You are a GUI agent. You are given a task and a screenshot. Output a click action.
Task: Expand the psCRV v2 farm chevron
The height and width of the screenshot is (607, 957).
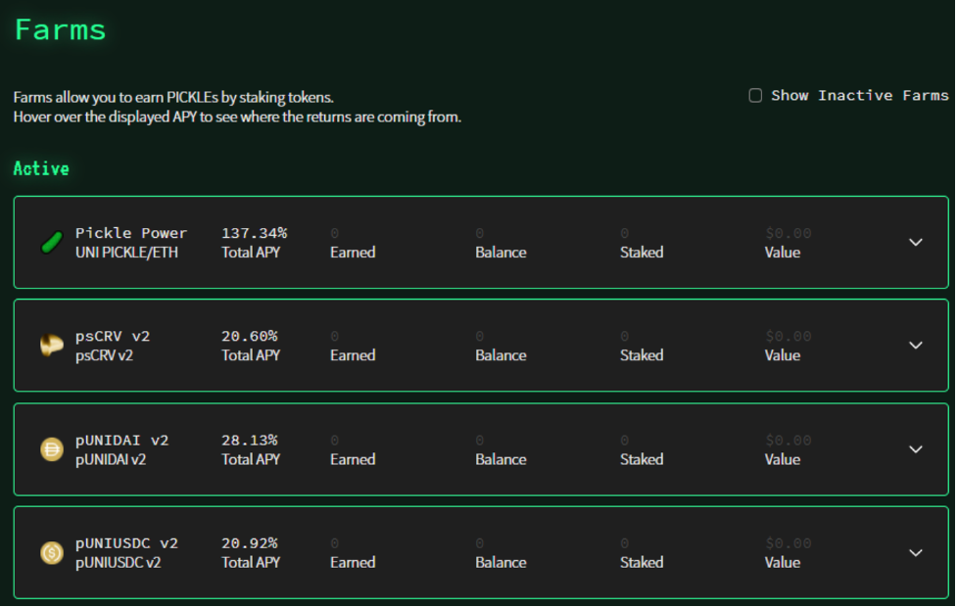[916, 346]
